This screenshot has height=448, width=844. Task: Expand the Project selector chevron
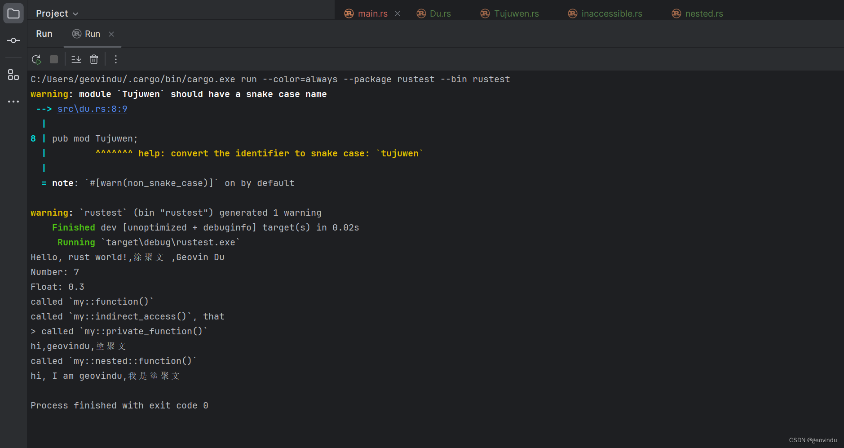(75, 14)
